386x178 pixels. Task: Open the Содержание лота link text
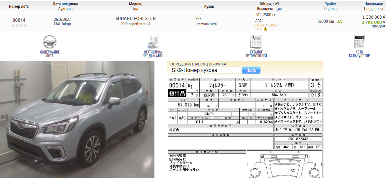click(x=50, y=54)
